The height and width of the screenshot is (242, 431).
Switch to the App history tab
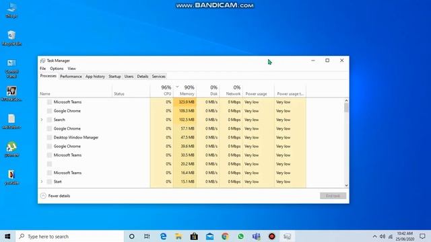pos(95,77)
